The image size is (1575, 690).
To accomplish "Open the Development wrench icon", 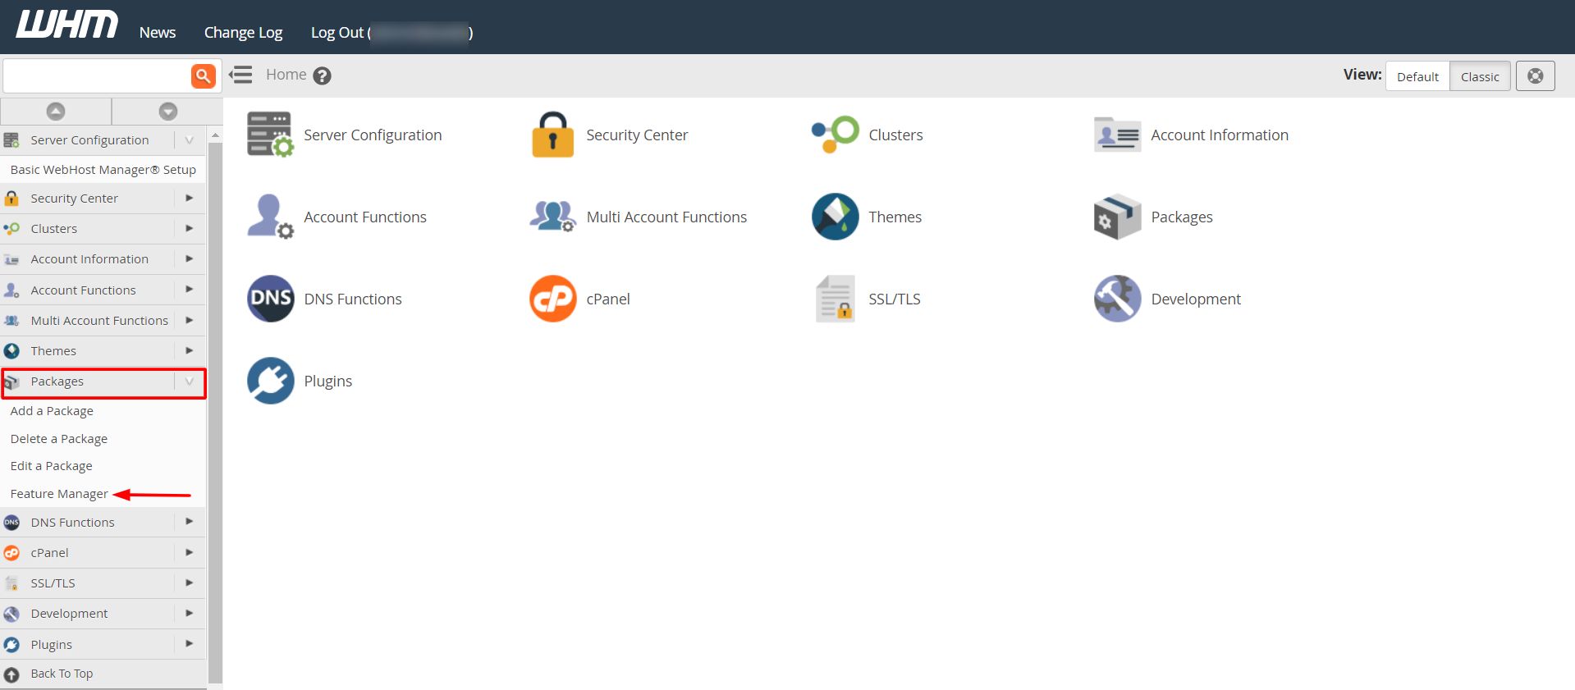I will pyautogui.click(x=1117, y=299).
